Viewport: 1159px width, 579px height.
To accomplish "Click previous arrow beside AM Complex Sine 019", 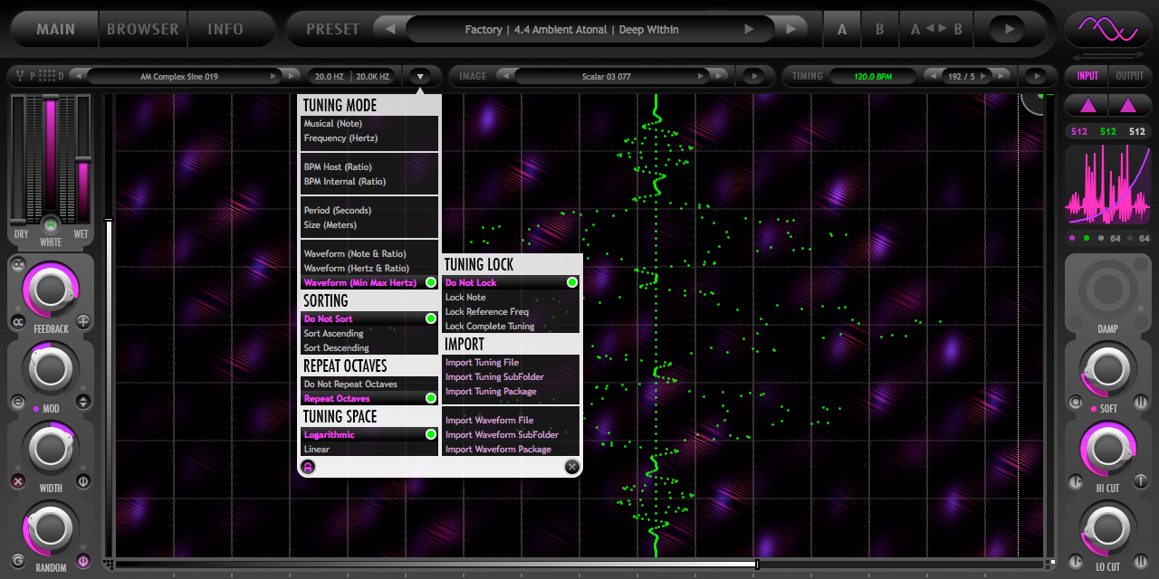I will pos(78,77).
